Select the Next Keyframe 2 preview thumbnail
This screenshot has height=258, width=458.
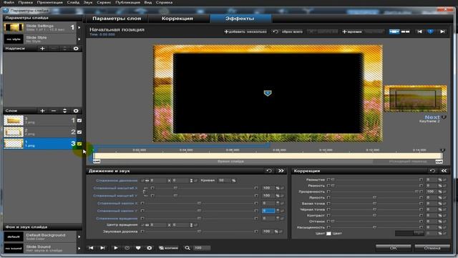415,99
